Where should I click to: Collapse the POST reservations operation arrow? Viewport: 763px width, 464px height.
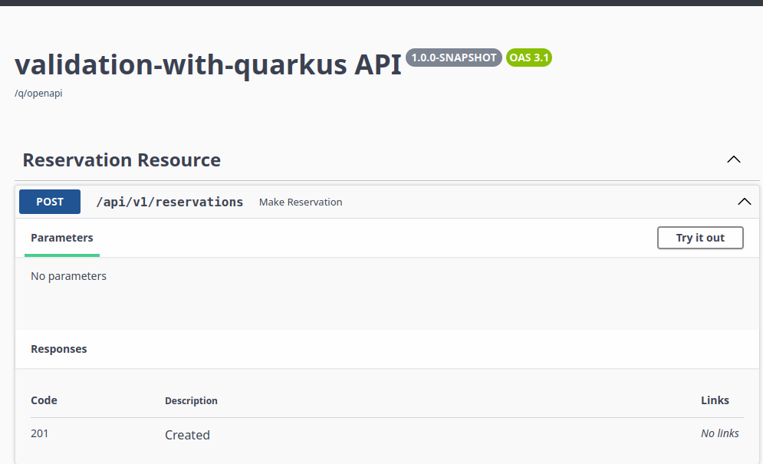(x=744, y=202)
